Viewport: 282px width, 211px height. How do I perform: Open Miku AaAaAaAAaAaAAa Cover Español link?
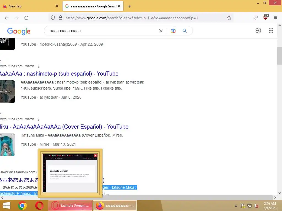64,127
